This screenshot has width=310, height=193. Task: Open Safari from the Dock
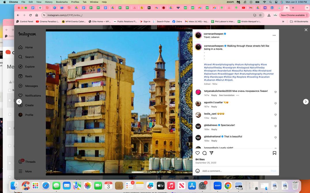coord(46,186)
